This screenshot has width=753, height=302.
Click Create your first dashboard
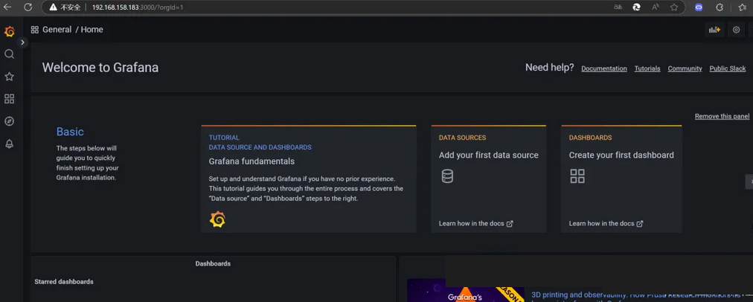pyautogui.click(x=621, y=155)
